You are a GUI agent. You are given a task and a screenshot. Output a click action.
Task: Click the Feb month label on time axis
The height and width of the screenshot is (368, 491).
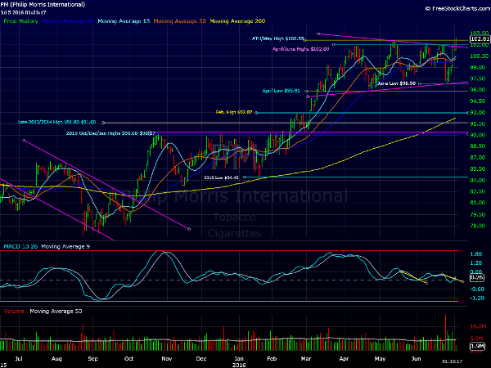pos(272,359)
